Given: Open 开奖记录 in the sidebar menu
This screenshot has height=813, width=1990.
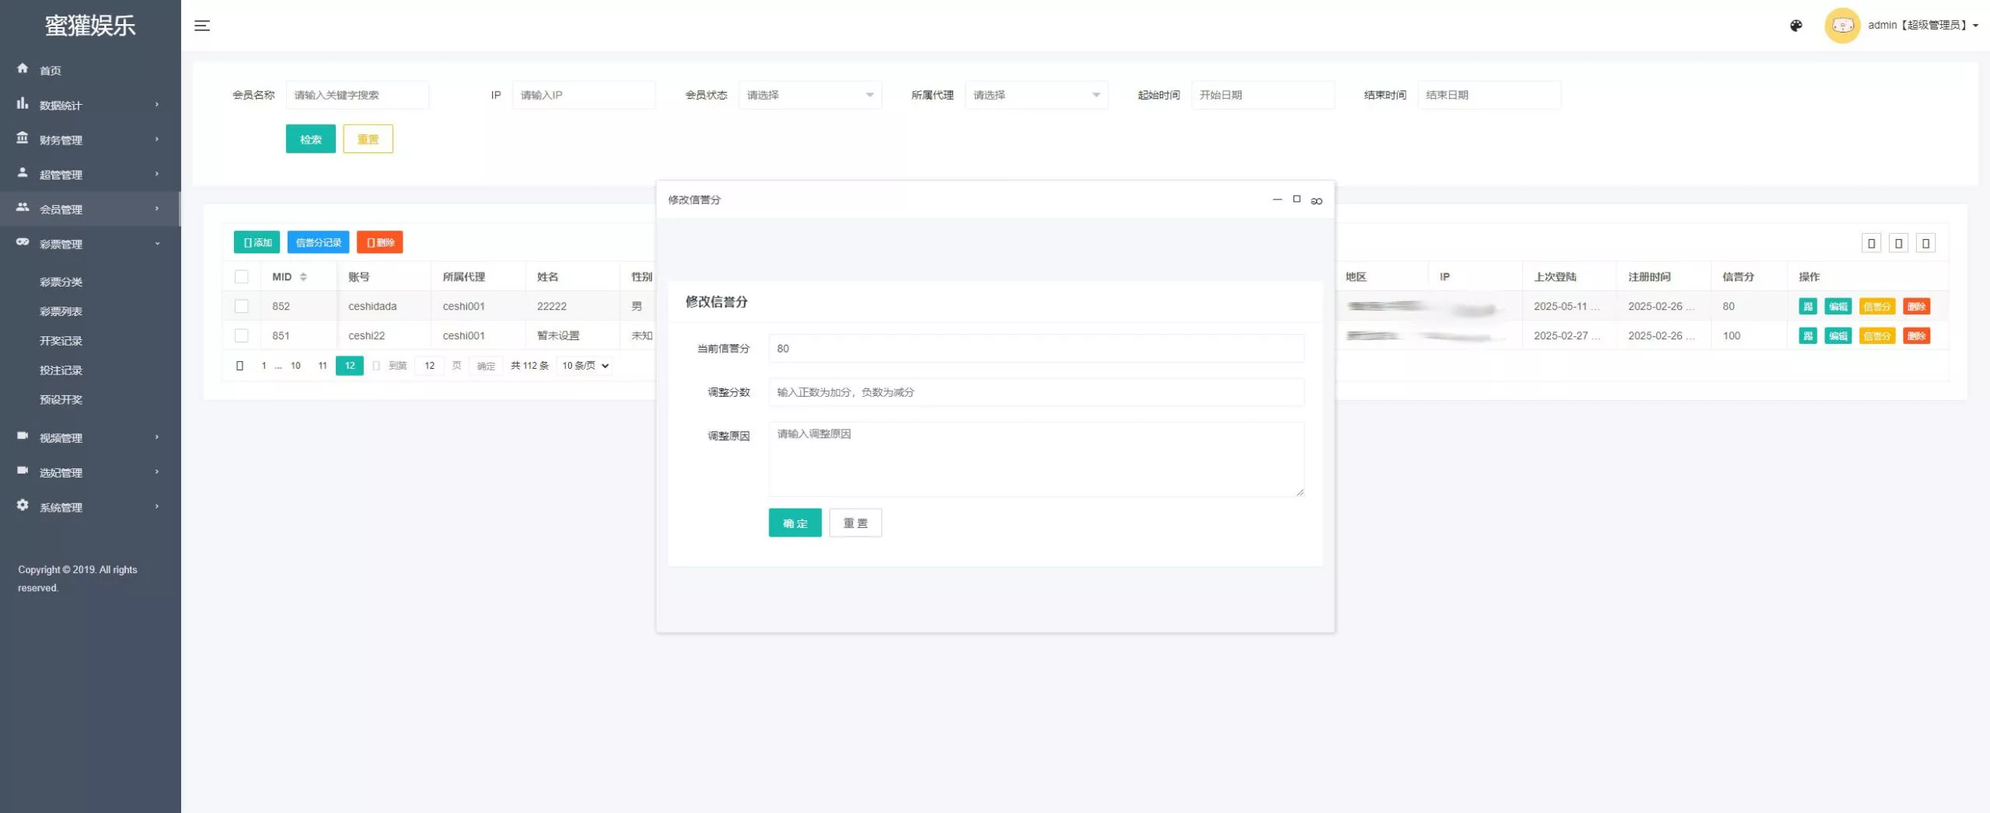Looking at the screenshot, I should 61,341.
